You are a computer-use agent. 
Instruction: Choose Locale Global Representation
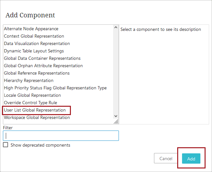(32, 95)
